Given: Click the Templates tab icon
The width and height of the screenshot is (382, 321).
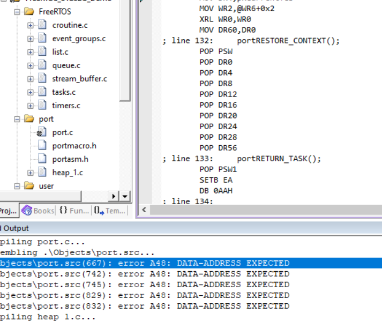Looking at the screenshot, I should (99, 211).
